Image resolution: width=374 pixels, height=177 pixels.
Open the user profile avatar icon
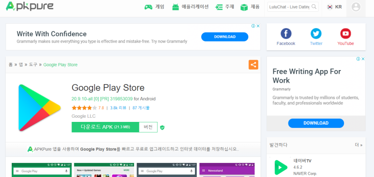pos(356,7)
